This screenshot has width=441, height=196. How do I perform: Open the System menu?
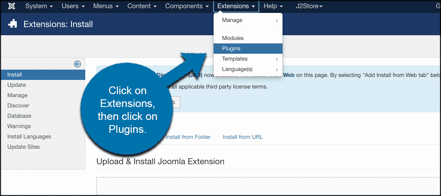pyautogui.click(x=39, y=6)
